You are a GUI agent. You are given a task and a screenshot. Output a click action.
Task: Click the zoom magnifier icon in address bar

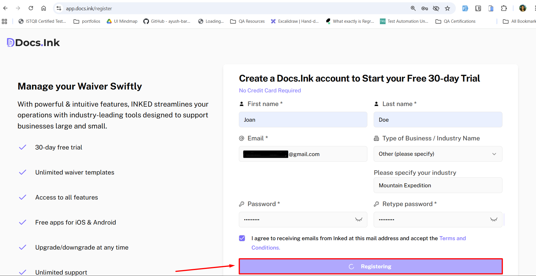click(x=413, y=9)
